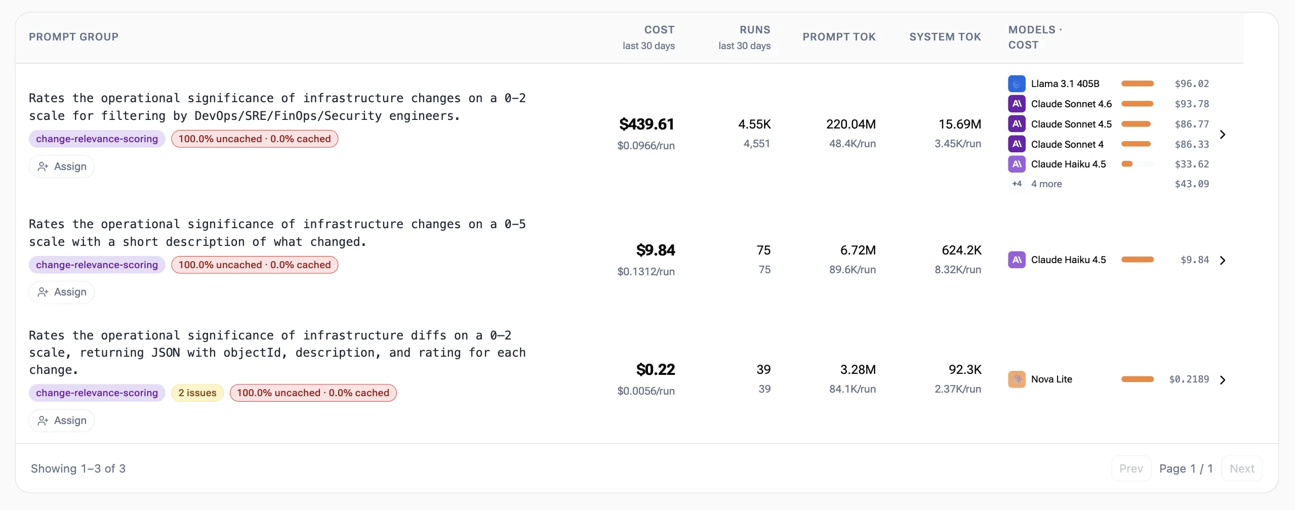Image resolution: width=1295 pixels, height=510 pixels.
Task: Click the $86.33 Sonnet 4 cost amount
Action: (x=1192, y=144)
